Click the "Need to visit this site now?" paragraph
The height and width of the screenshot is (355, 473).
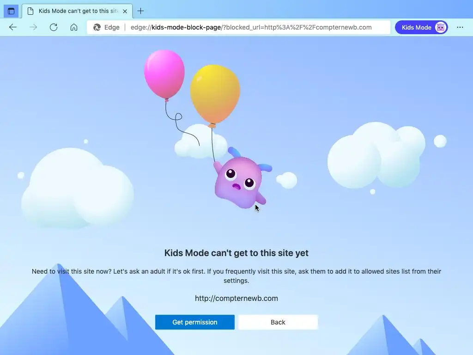click(x=236, y=276)
